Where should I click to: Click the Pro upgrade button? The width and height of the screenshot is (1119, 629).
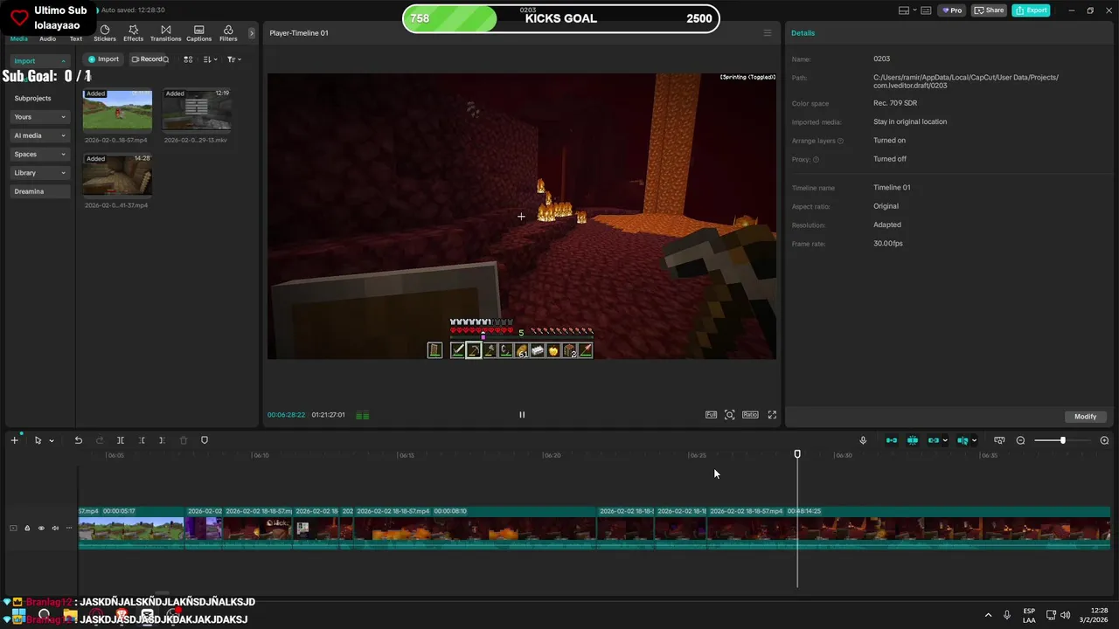(952, 10)
